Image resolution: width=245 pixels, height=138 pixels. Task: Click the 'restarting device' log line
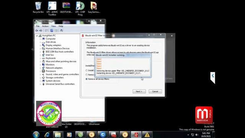[119, 73]
